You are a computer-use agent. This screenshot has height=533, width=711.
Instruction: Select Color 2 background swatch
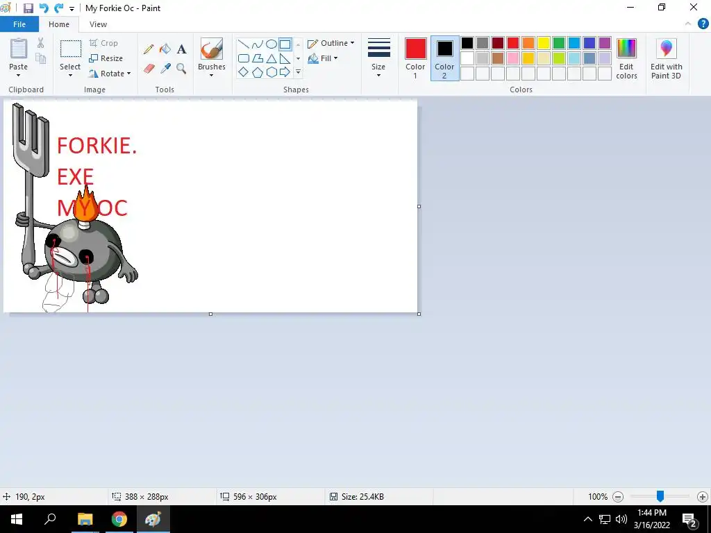[x=445, y=49]
